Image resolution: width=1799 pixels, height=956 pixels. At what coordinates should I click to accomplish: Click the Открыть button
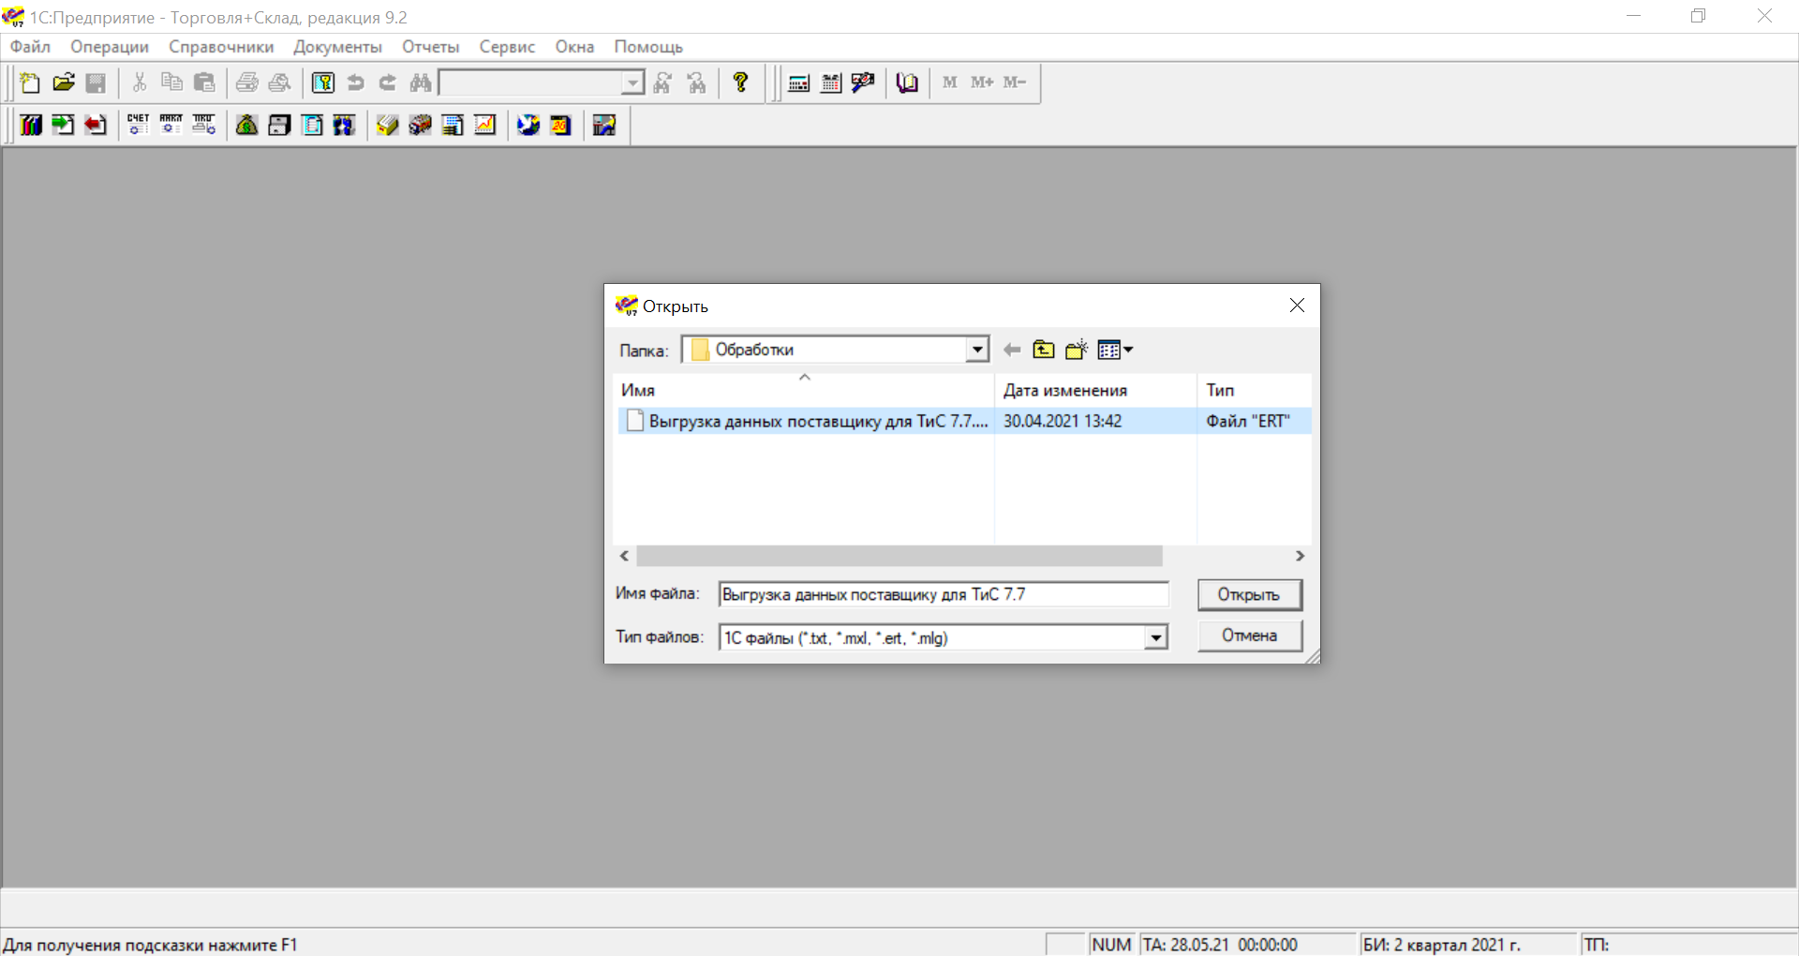[1250, 594]
